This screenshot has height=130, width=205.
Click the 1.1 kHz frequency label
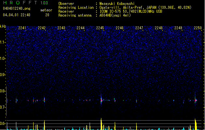click(x=3, y=42)
